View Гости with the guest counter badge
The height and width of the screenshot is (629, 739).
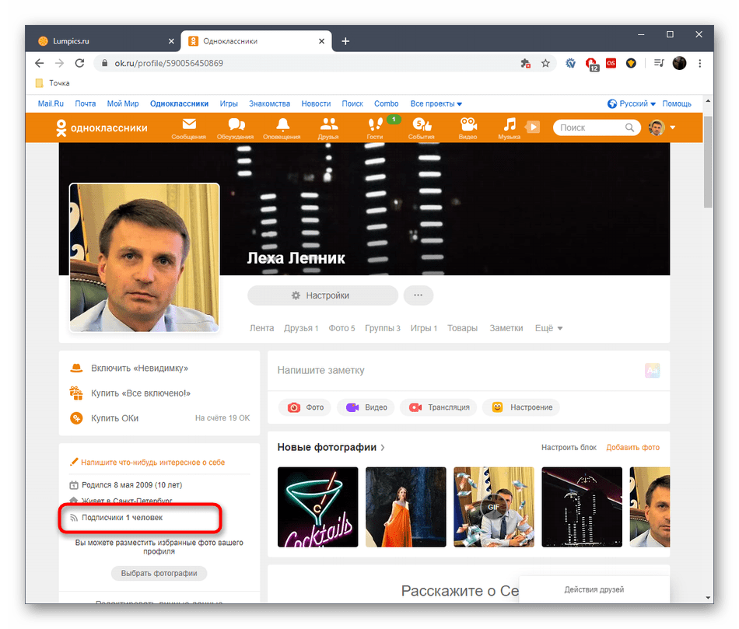coord(375,126)
